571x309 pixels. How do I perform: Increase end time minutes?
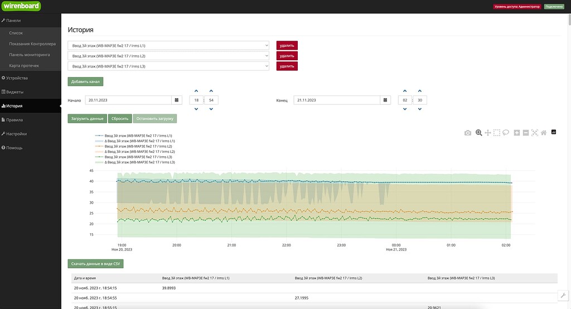click(420, 91)
